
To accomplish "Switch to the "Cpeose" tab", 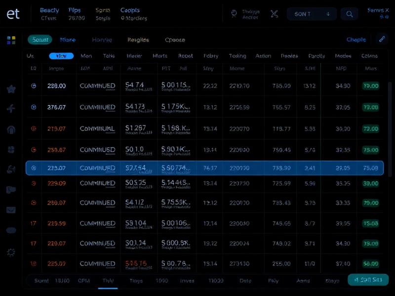I will (x=175, y=40).
